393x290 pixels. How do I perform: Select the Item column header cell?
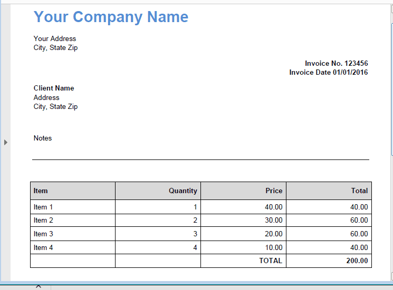click(72, 191)
